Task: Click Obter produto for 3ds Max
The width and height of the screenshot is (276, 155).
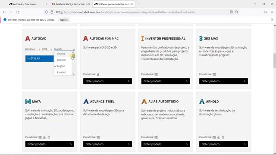Action: click(223, 81)
